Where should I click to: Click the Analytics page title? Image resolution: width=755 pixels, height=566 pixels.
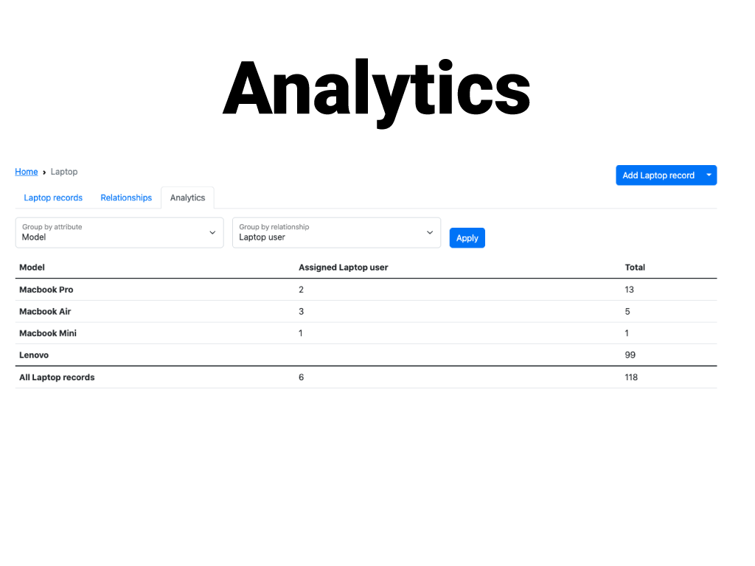(x=377, y=88)
